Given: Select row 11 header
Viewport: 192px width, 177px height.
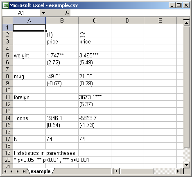Looking at the screenshot, I should [x=8, y=97].
